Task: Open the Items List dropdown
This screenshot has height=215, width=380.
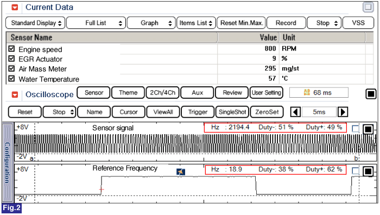Action: (196, 23)
